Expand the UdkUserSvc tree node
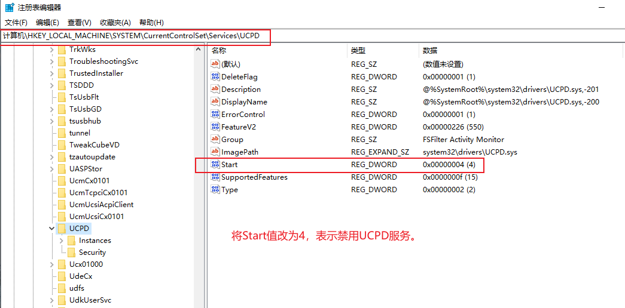This screenshot has width=625, height=308. click(x=52, y=300)
